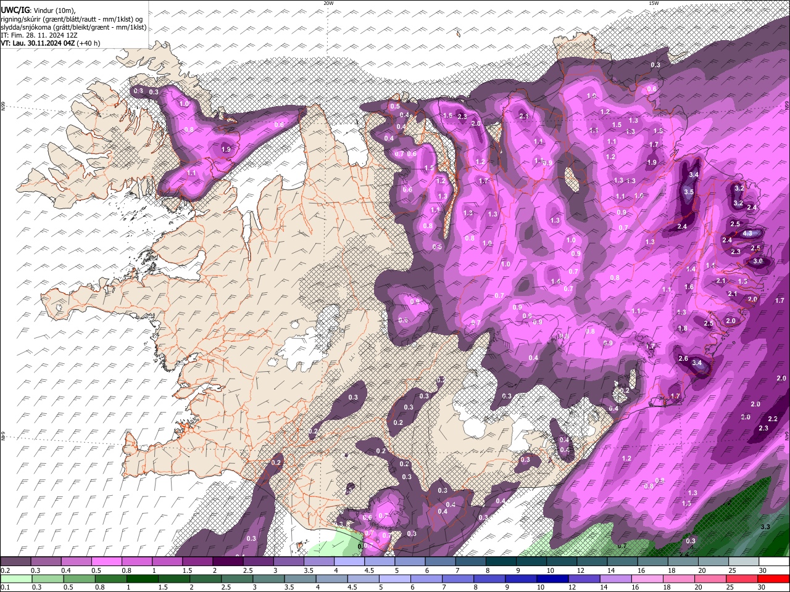Viewport: 790px width, 592px height.
Task: Click the 'IT: Fim. 28. 11. 2024 12Z' line
Action: [39, 35]
